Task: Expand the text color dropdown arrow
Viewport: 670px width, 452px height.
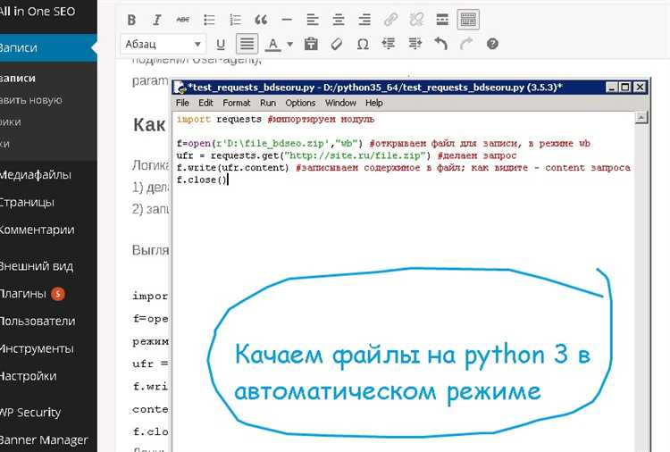Action: pyautogui.click(x=290, y=44)
